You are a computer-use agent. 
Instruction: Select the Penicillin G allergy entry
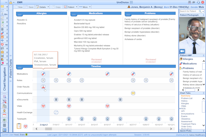coord(22,20)
